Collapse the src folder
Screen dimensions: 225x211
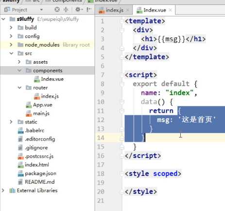[11, 53]
